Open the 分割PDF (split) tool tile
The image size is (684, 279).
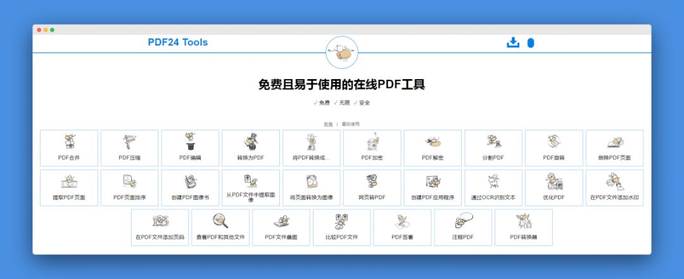click(x=493, y=148)
